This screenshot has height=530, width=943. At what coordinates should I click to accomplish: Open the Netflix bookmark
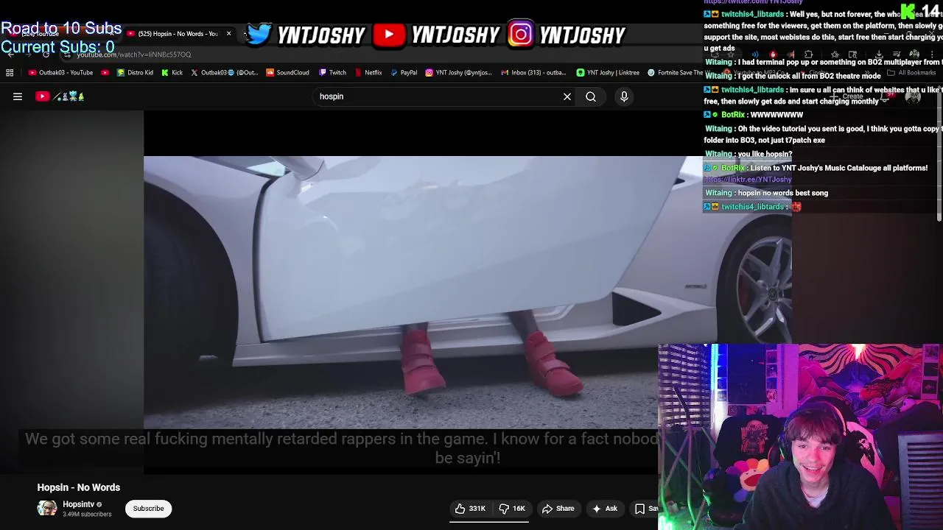(368, 73)
